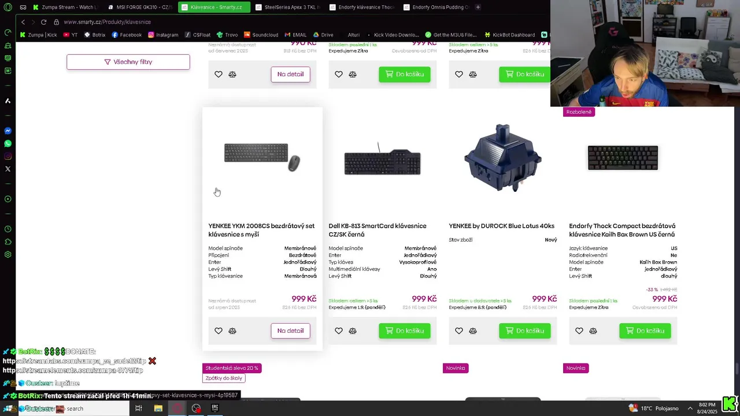Open YT bookmark in bookmarks bar
The width and height of the screenshot is (740, 416).
71,35
